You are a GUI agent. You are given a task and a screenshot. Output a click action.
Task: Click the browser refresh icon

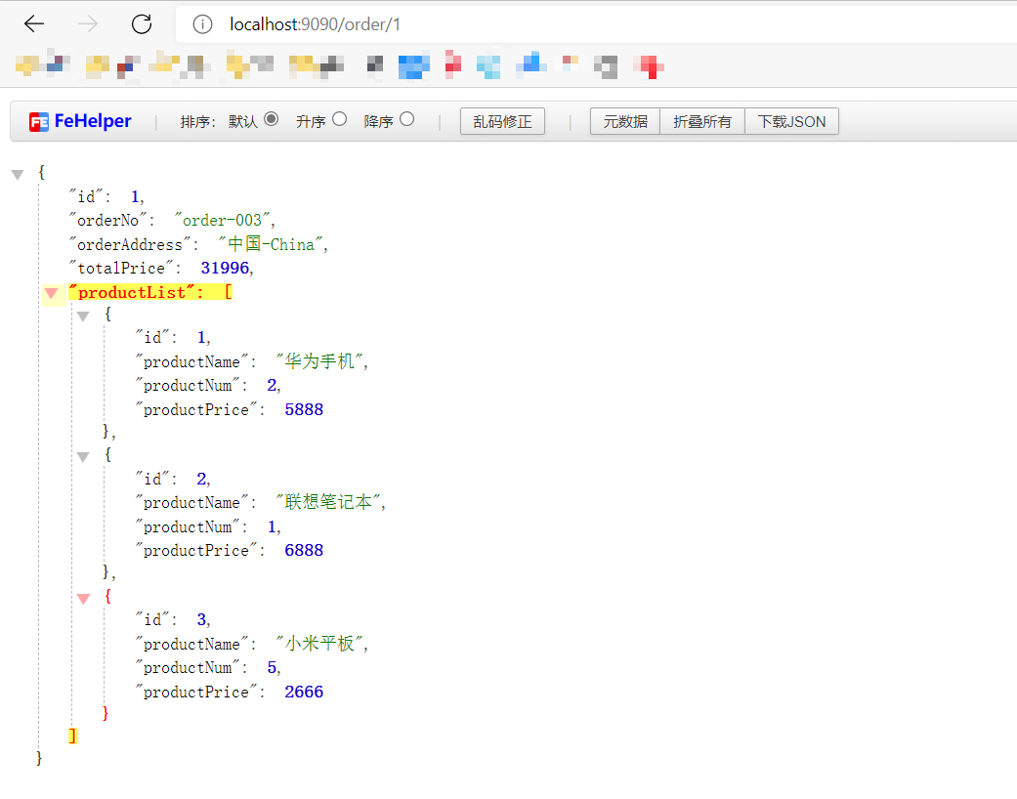[x=141, y=24]
